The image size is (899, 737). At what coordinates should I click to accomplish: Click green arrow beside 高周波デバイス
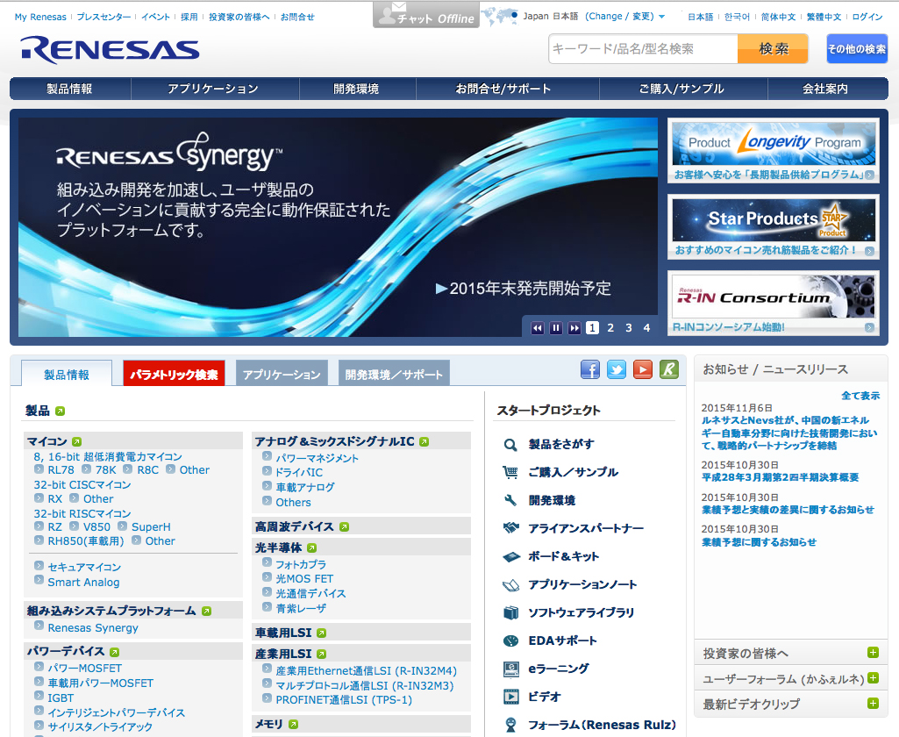(x=344, y=526)
